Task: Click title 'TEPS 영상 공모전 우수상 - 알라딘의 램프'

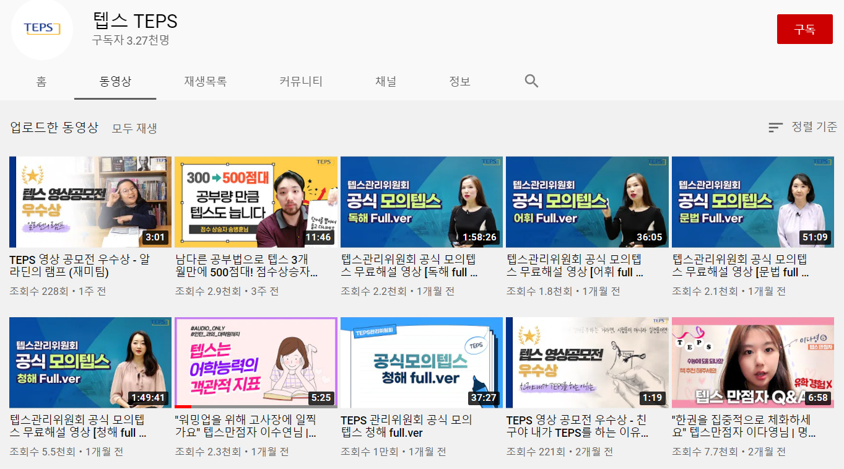Action: (80, 265)
